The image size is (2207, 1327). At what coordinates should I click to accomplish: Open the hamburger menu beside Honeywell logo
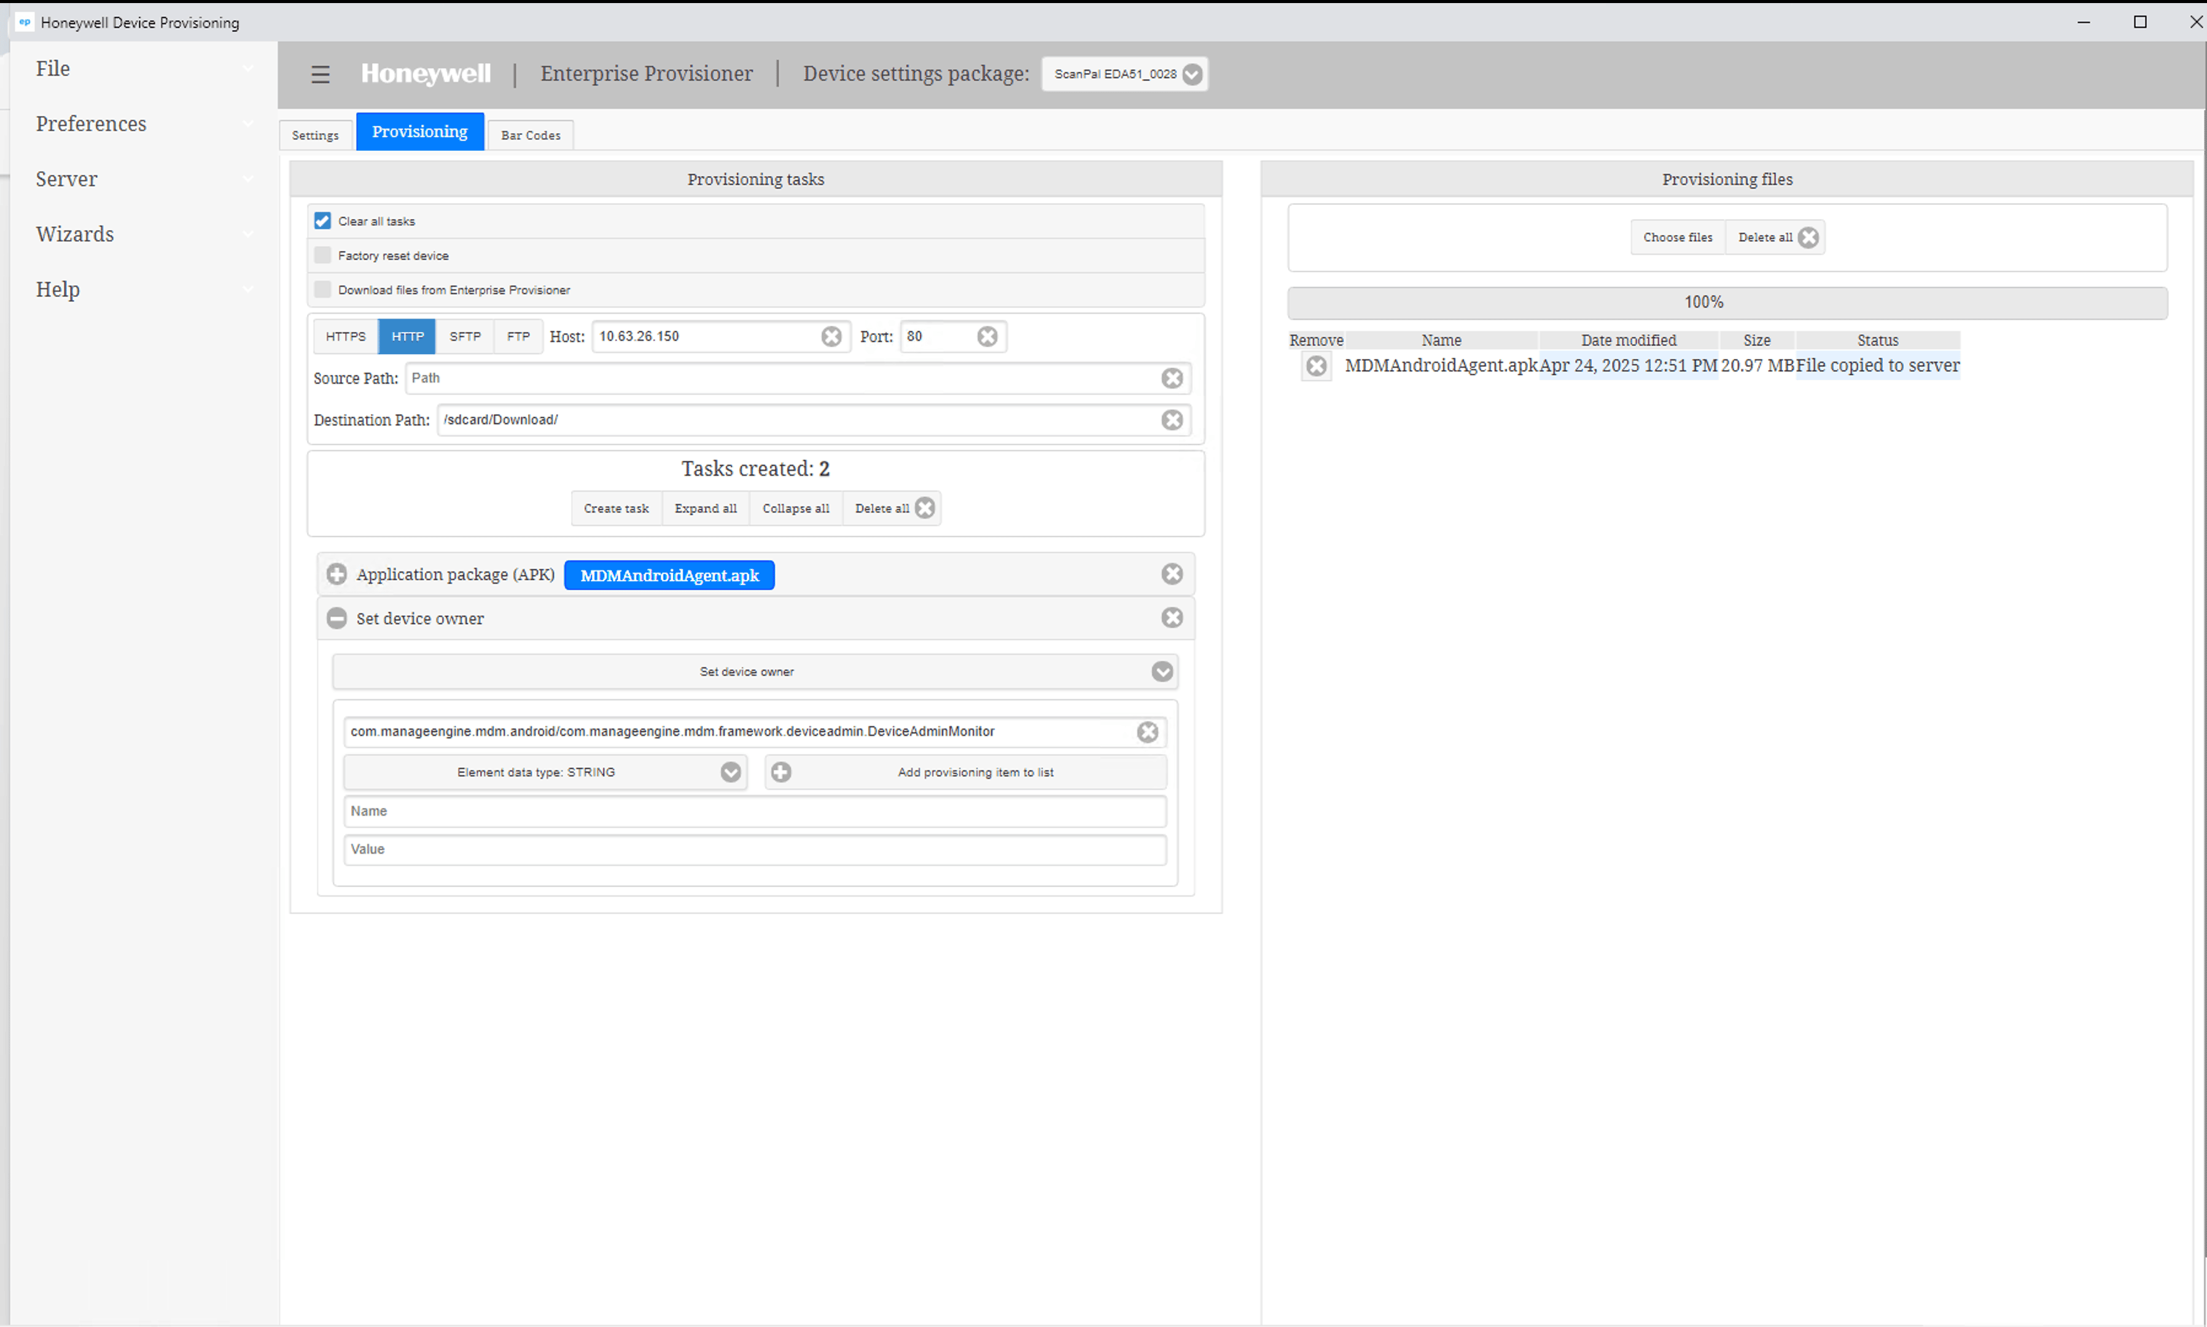(321, 74)
